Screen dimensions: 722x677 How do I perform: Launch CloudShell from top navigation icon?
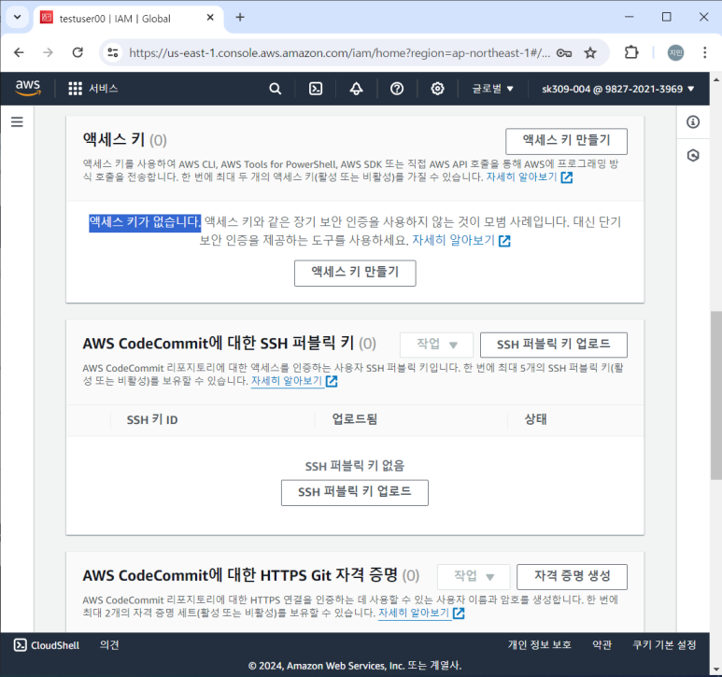click(x=316, y=89)
